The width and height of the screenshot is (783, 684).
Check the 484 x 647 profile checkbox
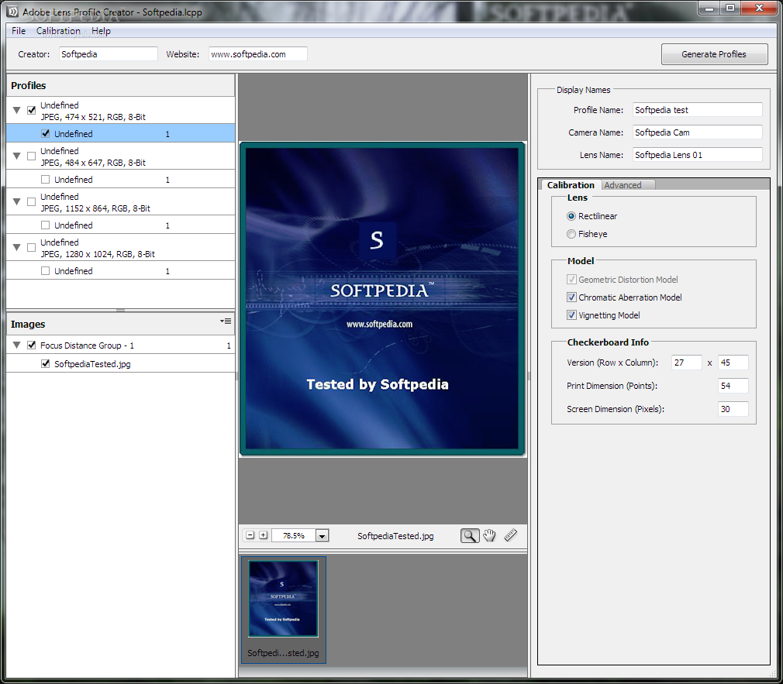coord(32,156)
